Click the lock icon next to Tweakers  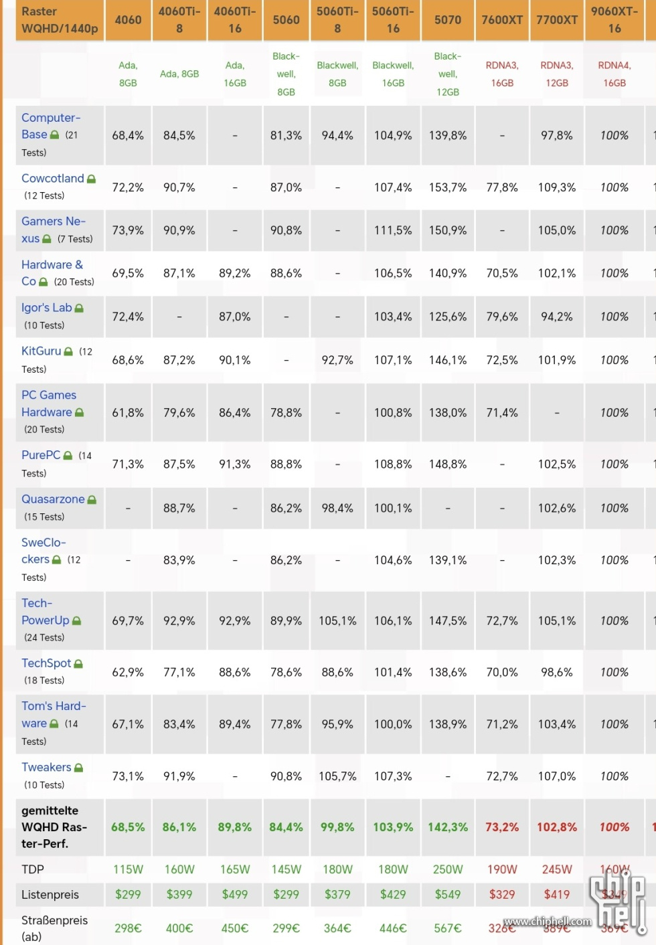(78, 768)
